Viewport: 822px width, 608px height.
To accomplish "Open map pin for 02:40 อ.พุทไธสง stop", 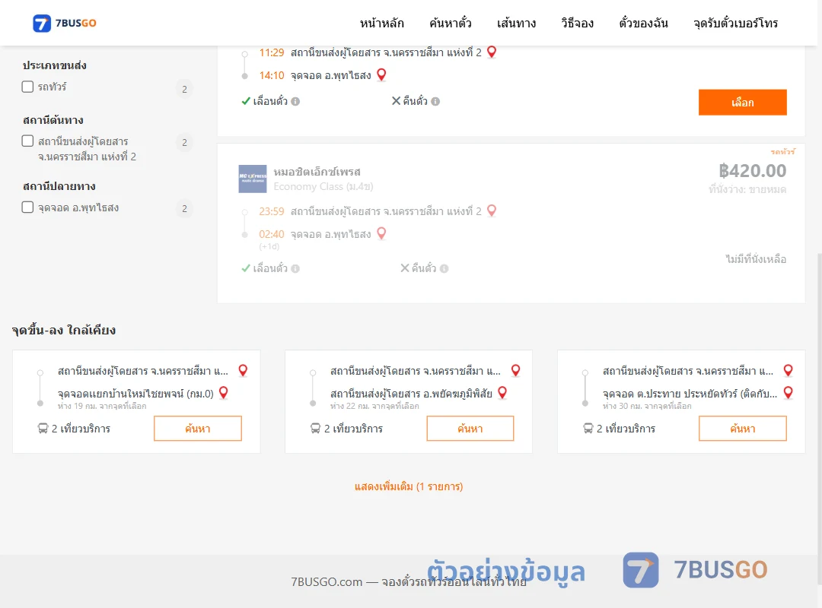I will coord(381,233).
